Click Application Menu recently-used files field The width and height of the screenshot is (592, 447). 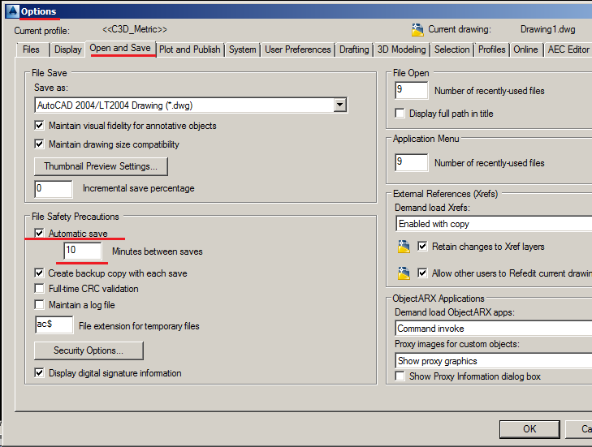coord(412,162)
